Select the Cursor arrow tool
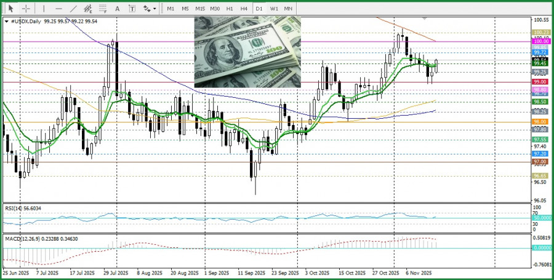 coord(11,9)
